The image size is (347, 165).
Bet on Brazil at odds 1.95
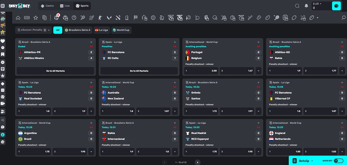point(70,151)
